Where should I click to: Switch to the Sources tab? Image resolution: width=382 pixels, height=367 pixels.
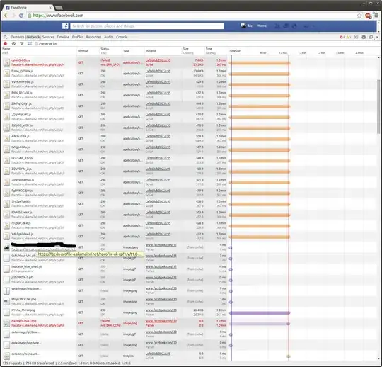[x=48, y=37]
